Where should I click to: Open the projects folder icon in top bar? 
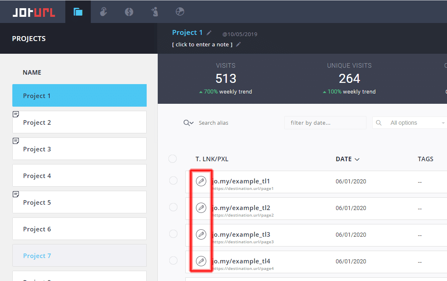tap(78, 12)
